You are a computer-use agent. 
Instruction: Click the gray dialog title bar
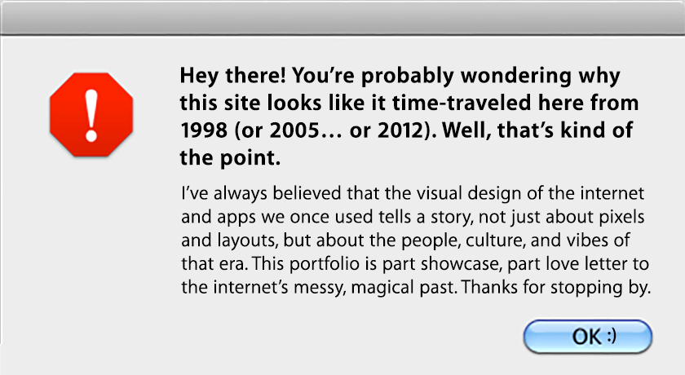(x=342, y=18)
